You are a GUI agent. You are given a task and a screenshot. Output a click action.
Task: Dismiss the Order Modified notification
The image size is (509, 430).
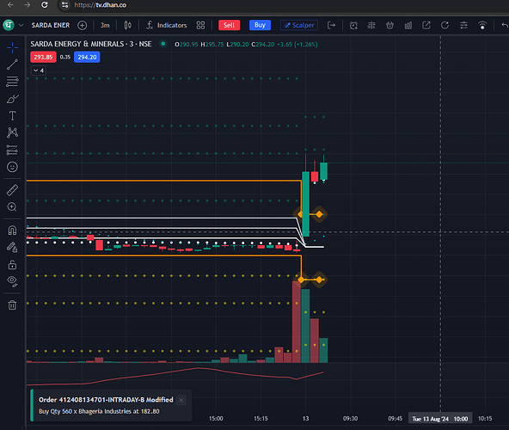click(x=181, y=400)
